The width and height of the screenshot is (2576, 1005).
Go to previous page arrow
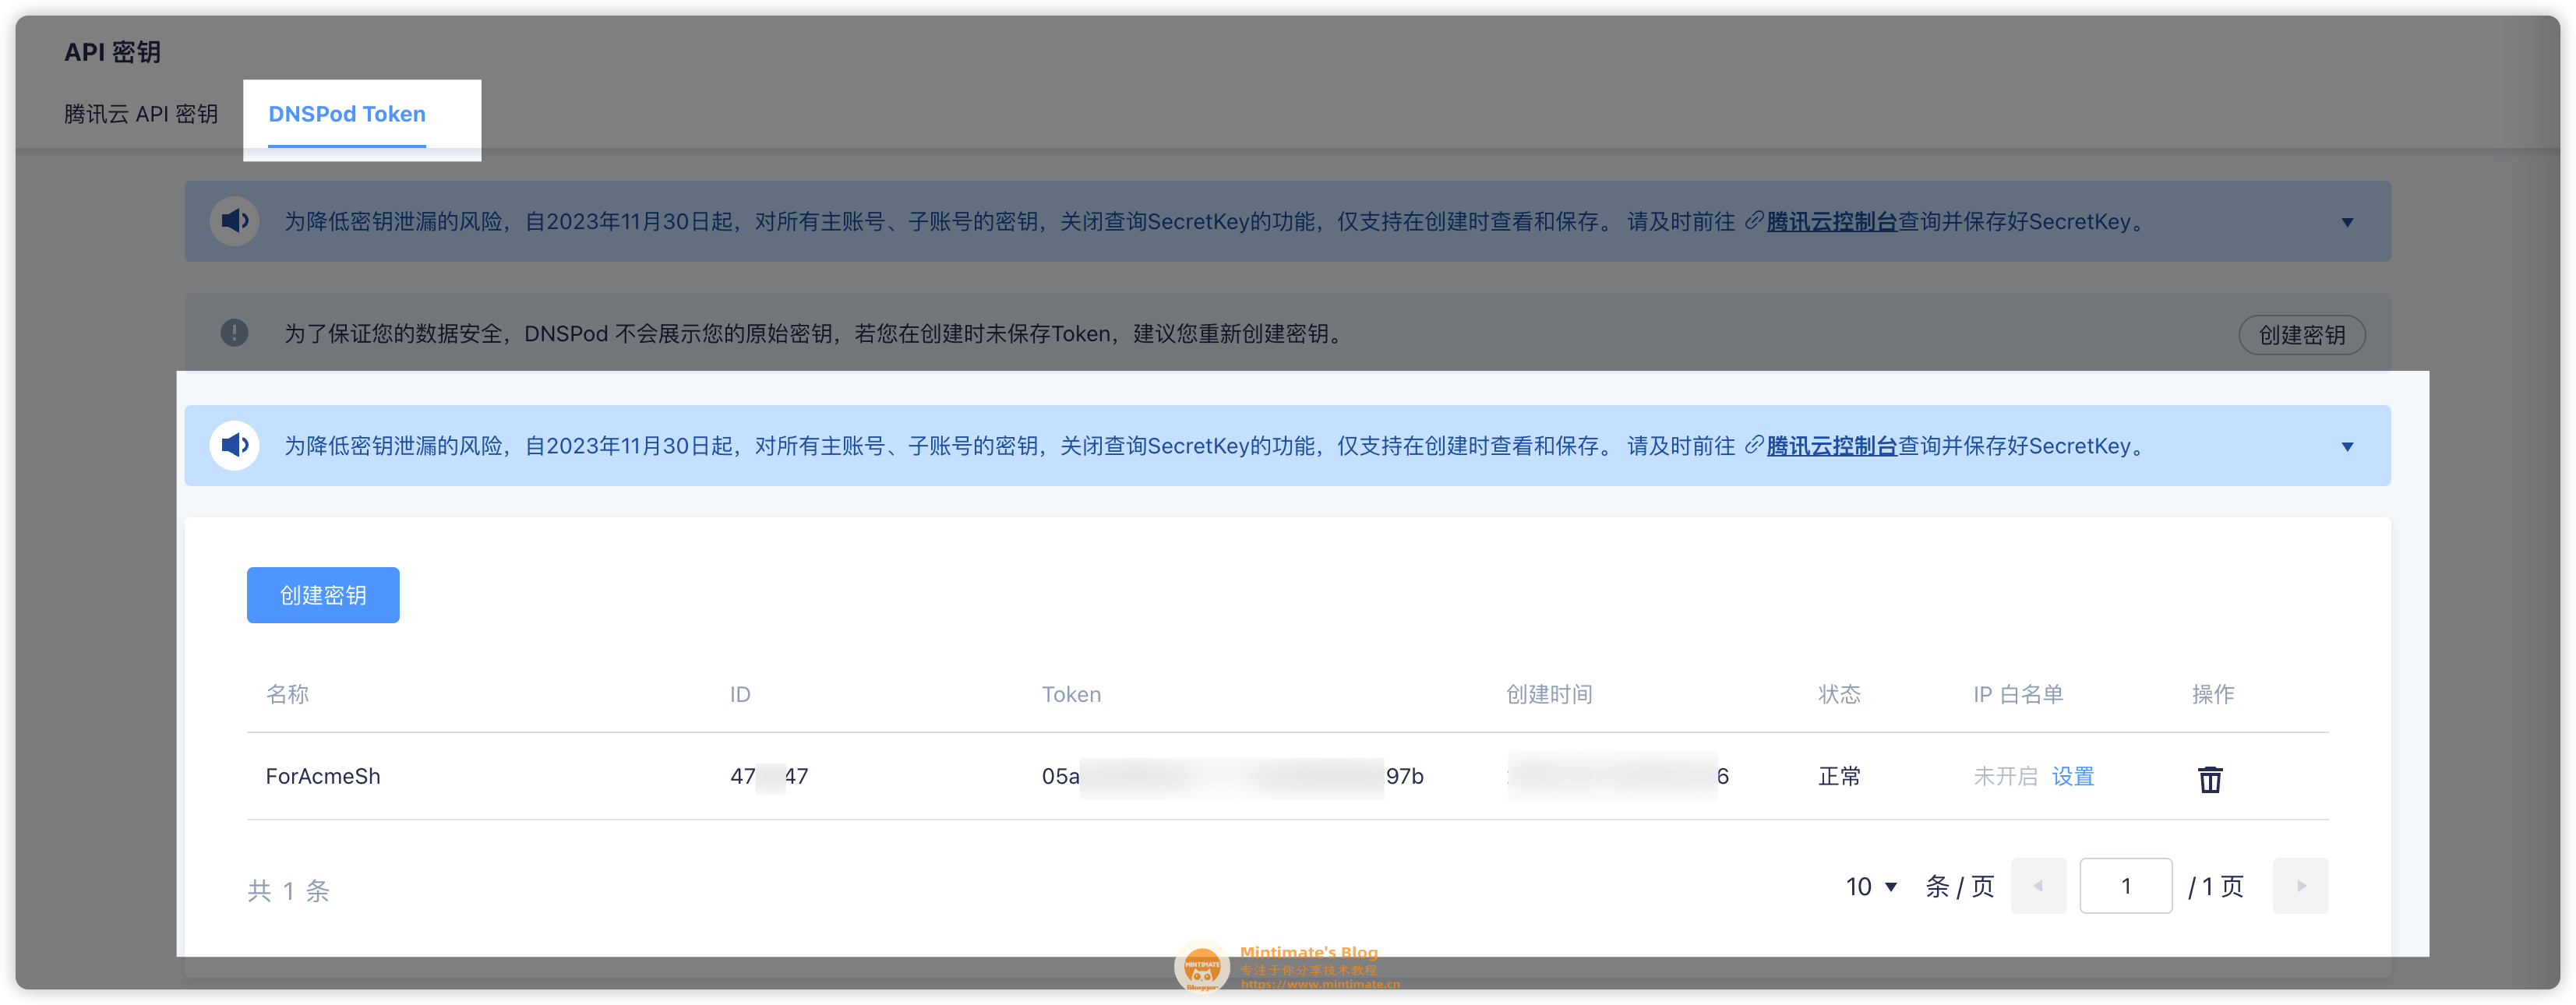click(x=2038, y=886)
